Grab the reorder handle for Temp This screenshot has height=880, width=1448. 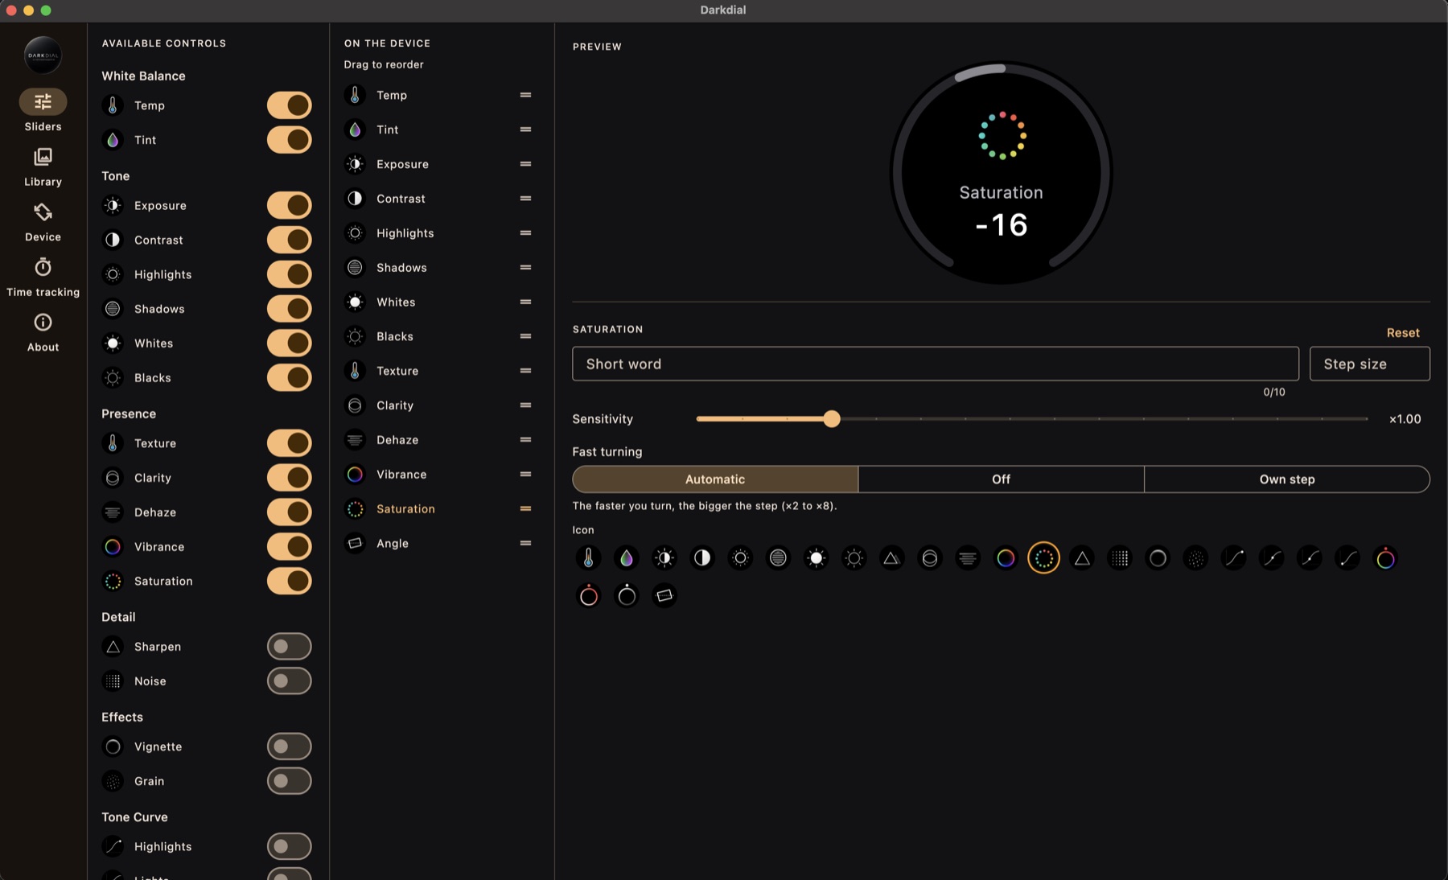point(525,95)
